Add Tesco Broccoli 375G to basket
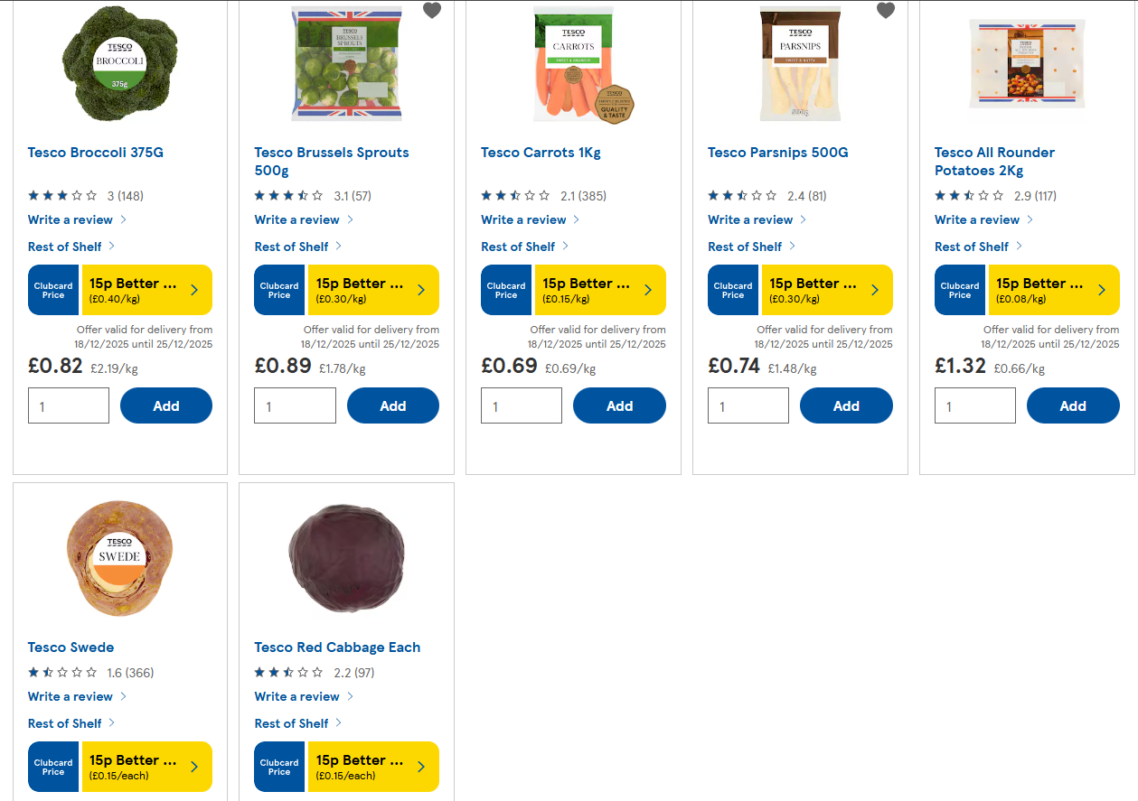 tap(166, 406)
